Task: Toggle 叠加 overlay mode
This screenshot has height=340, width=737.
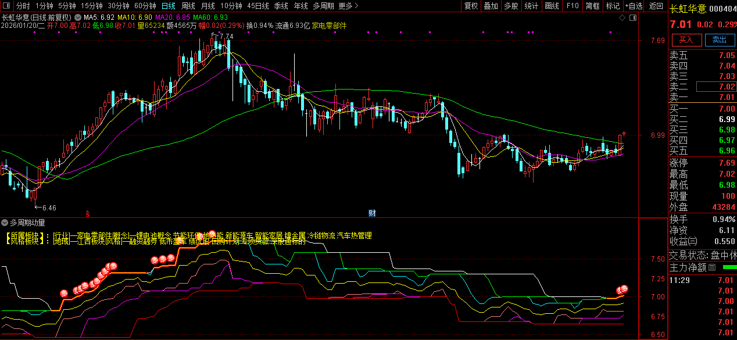Action: coord(491,6)
